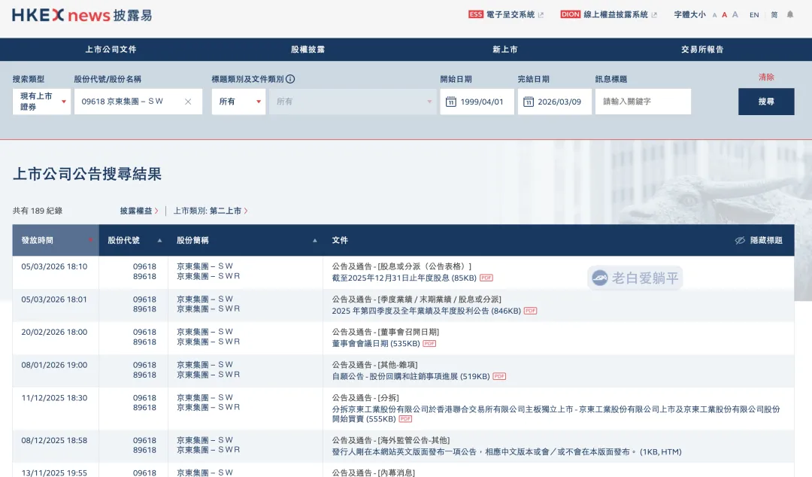Open the 披露權益 link
The width and height of the screenshot is (812, 477).
click(139, 211)
